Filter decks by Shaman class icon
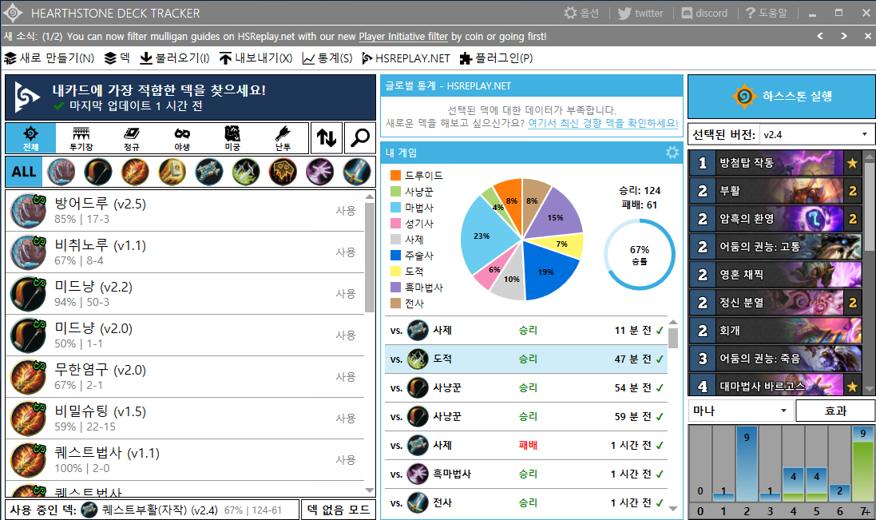876x520 pixels. 283,172
